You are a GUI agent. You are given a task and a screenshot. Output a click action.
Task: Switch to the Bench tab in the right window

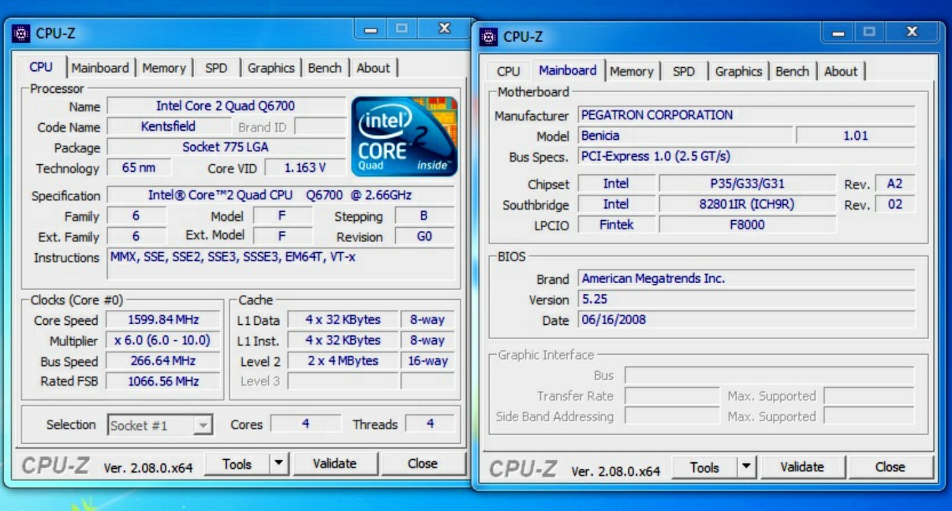point(793,71)
